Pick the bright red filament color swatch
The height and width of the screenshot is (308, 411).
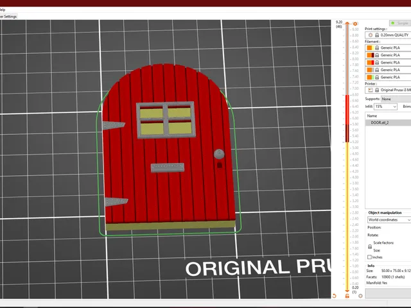pyautogui.click(x=370, y=62)
